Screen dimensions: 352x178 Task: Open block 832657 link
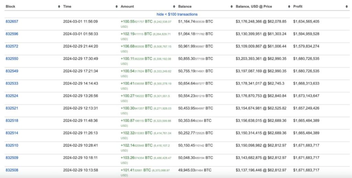[12, 21]
